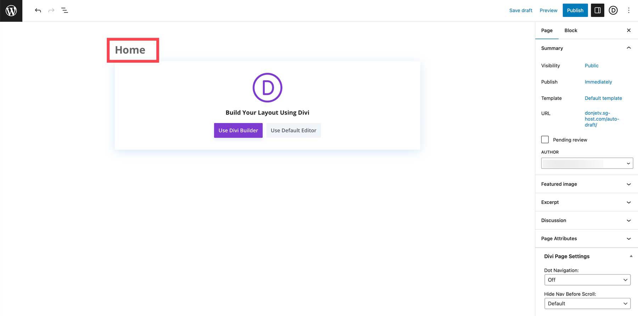Undo the last change
This screenshot has height=316, width=638.
[x=38, y=11]
